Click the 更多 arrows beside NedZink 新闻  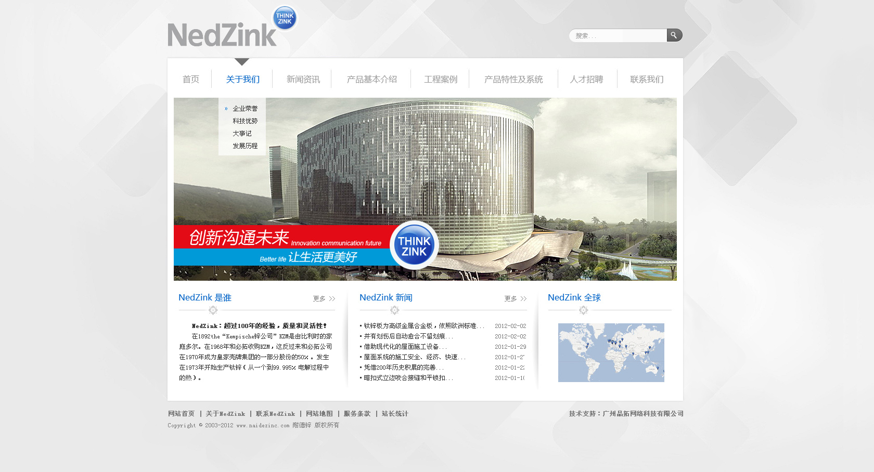pos(523,299)
